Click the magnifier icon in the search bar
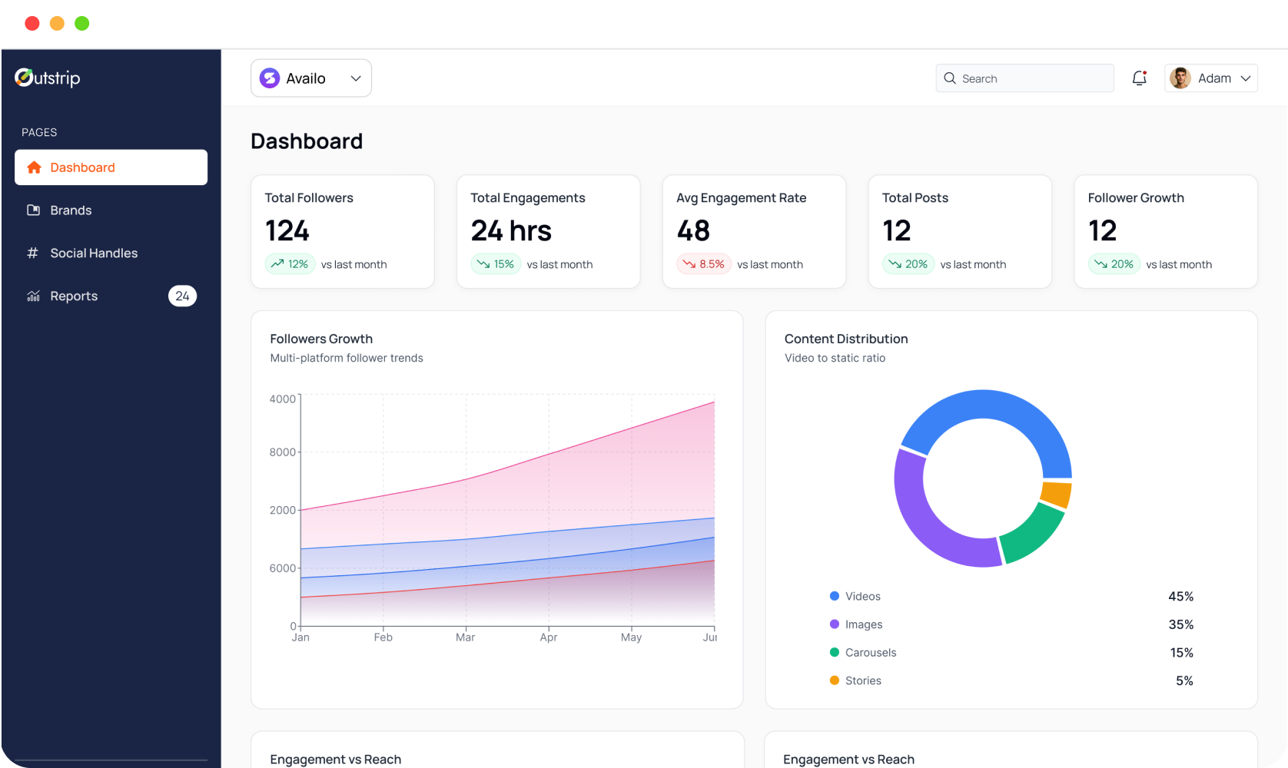Screen dimensions: 1288x768 coord(950,78)
